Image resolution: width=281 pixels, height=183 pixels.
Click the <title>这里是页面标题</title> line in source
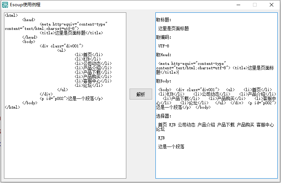pyautogui.click(x=71, y=33)
